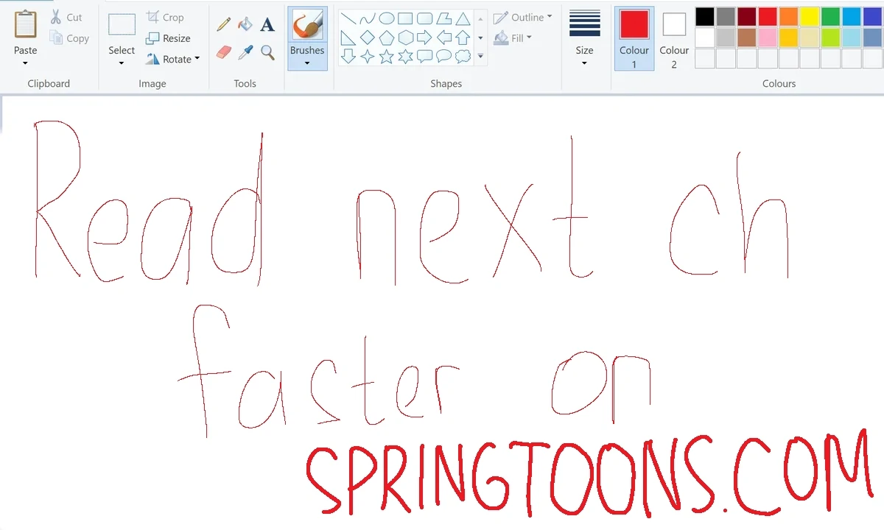884x530 pixels.
Task: Select the Colour picker eyedropper
Action: (245, 52)
